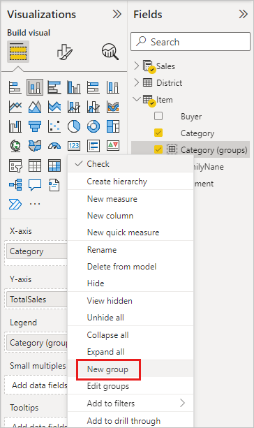Open Add to filters submenu arrow

[x=182, y=403]
